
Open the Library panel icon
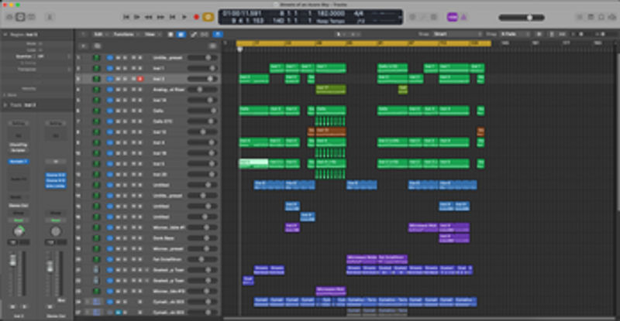point(9,17)
